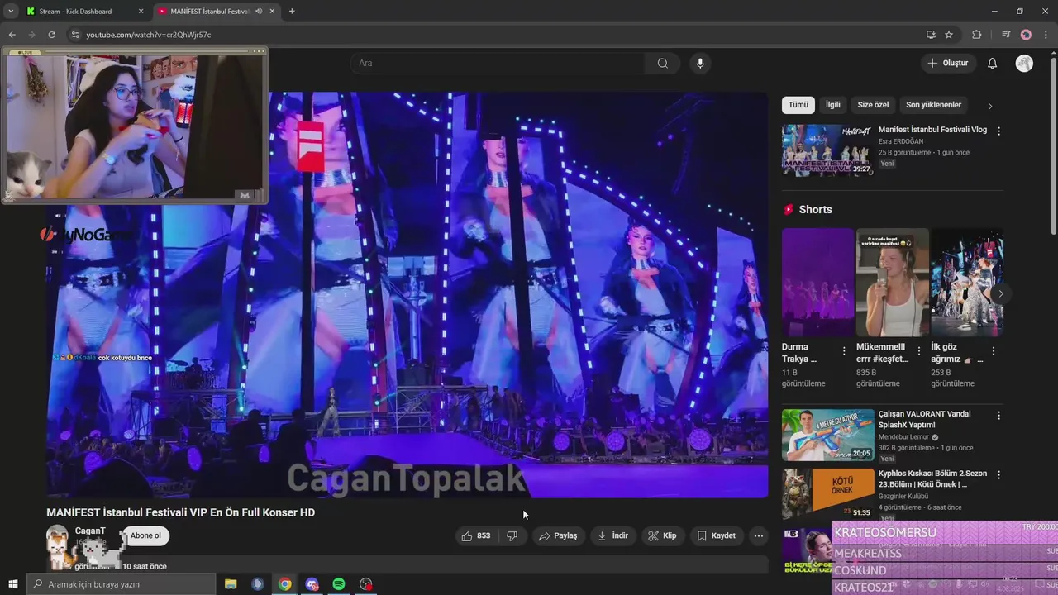Click Windows taskbar search box
1058x595 pixels.
[121, 584]
